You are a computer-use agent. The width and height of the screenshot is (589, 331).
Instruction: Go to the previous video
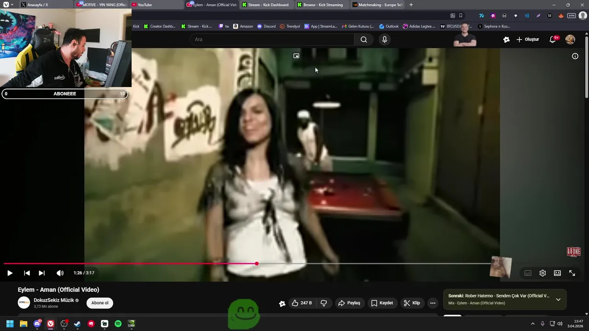(27, 273)
